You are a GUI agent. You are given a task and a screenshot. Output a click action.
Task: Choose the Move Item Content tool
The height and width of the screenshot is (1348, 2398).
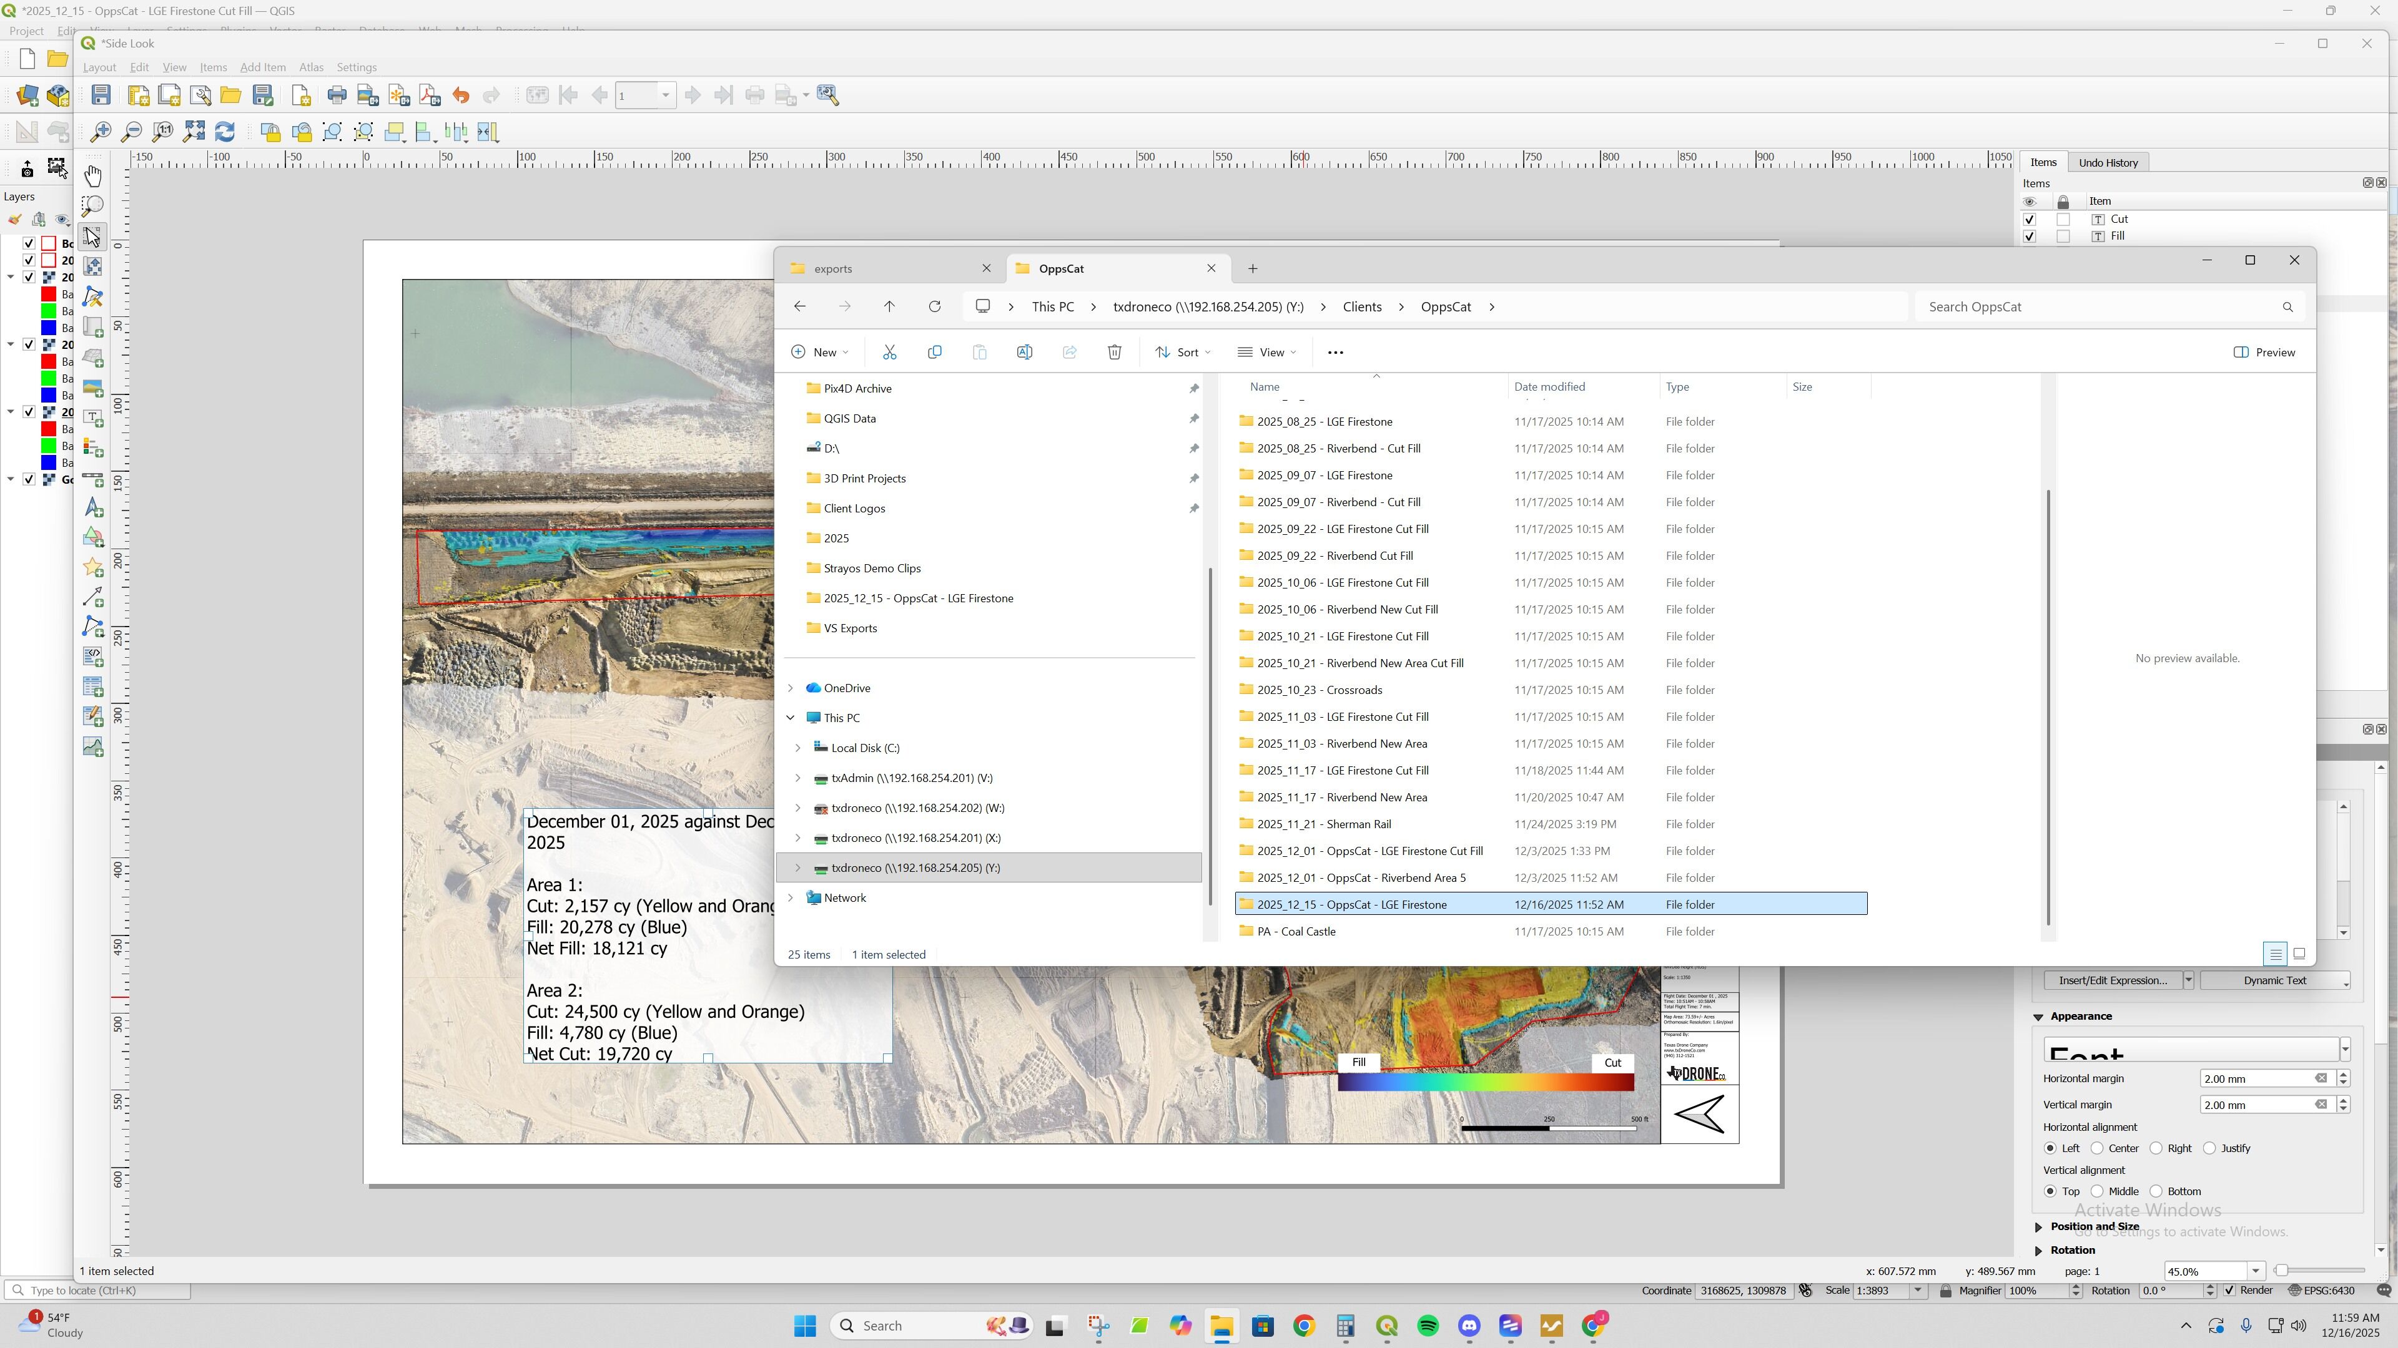tap(93, 266)
